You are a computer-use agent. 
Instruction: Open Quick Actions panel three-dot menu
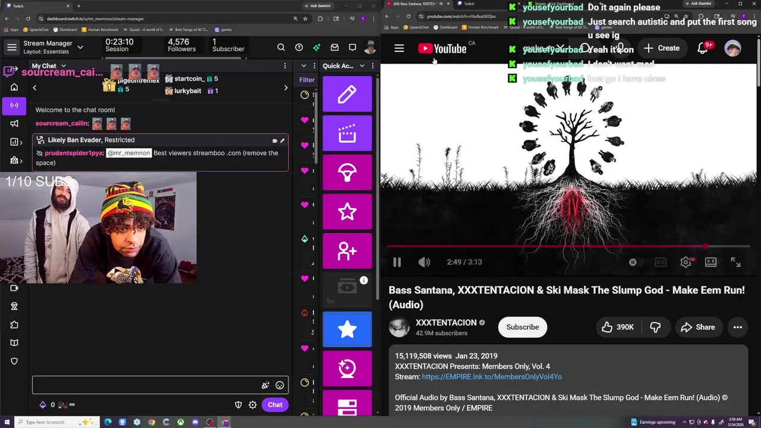click(x=373, y=66)
